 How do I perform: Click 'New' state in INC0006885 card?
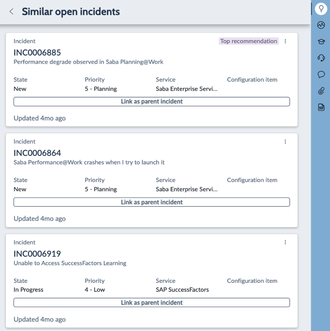coord(20,89)
